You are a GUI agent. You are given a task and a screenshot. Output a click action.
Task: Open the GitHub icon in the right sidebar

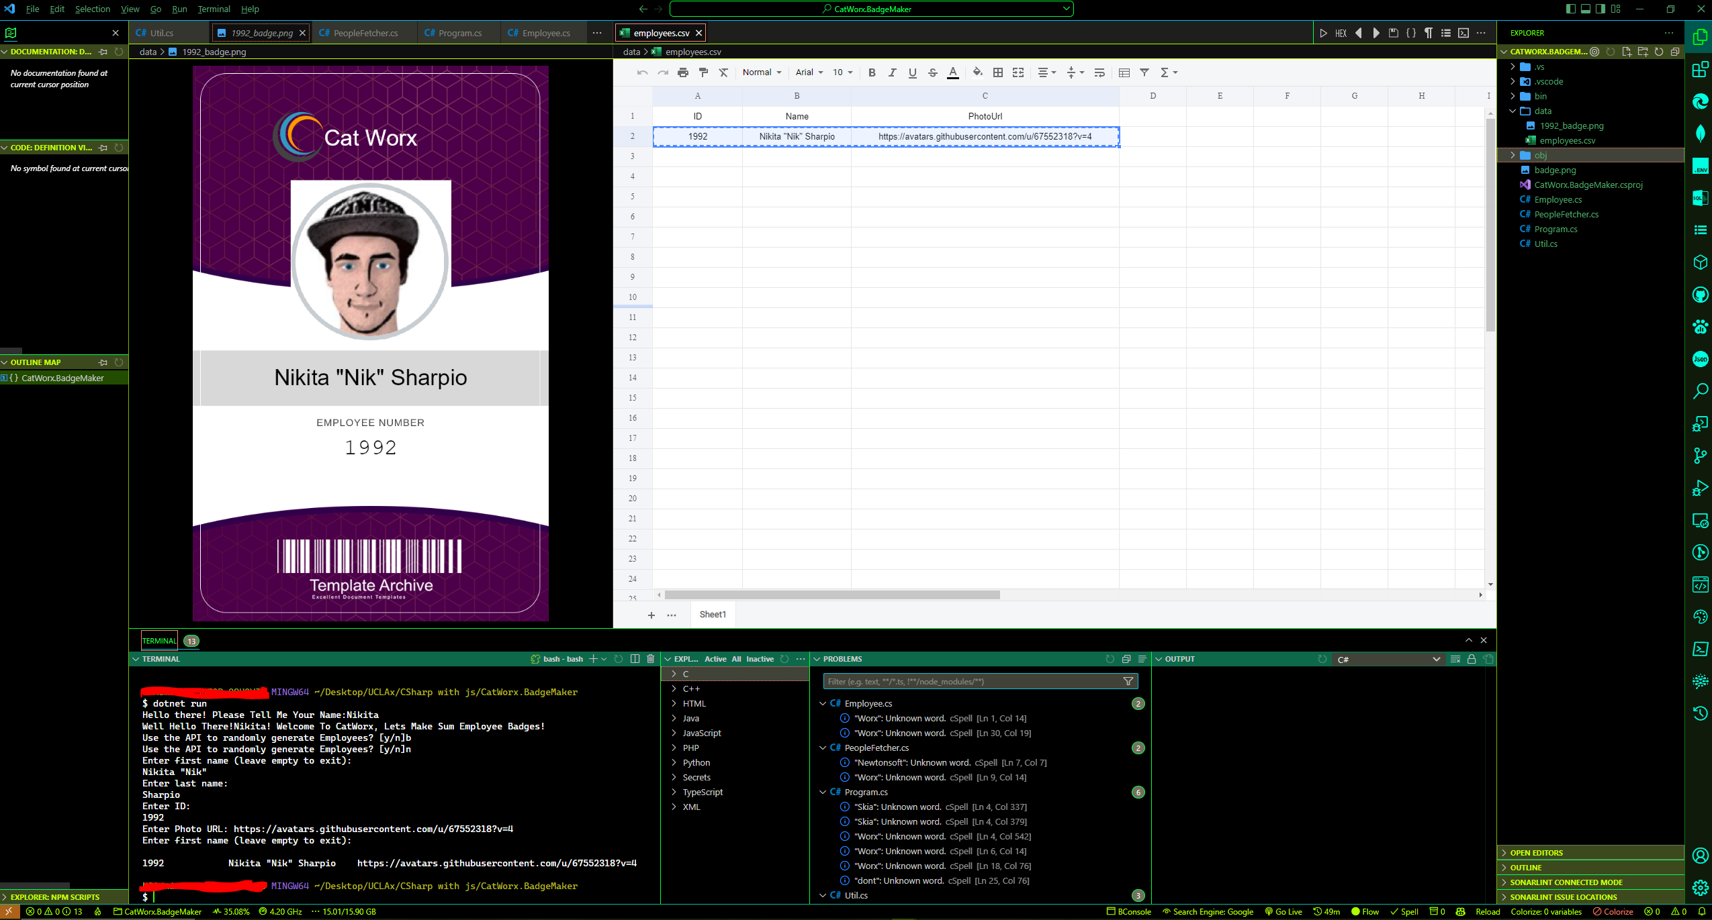[x=1700, y=295]
